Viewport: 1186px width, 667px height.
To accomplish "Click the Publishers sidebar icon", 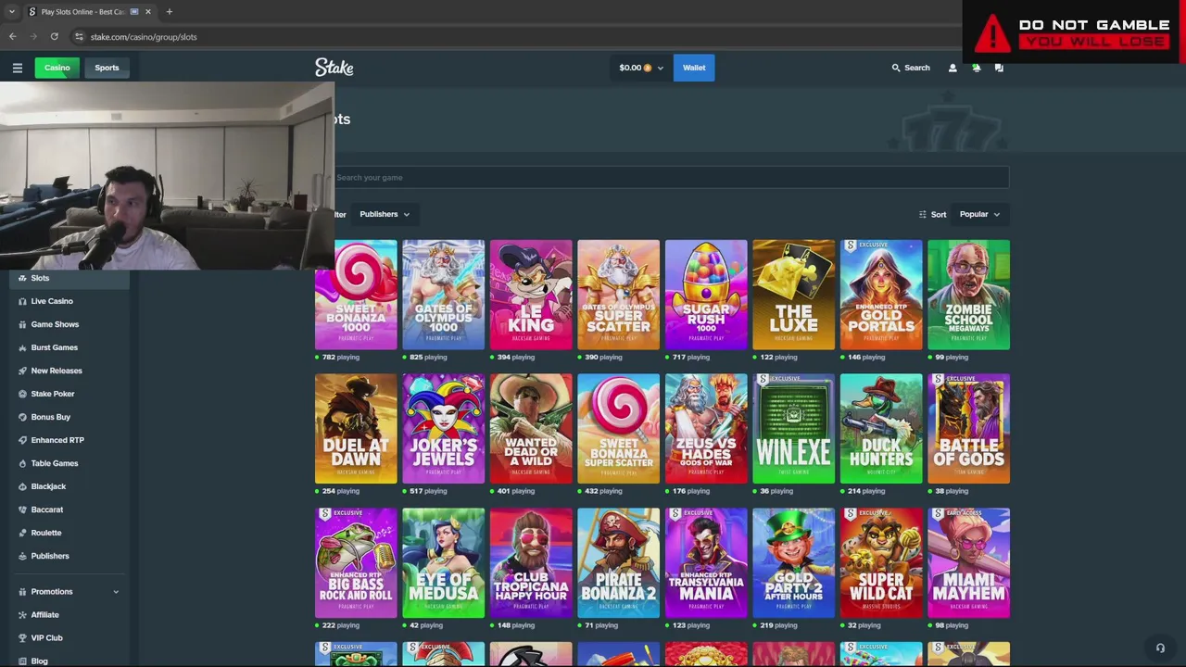I will [x=22, y=556].
